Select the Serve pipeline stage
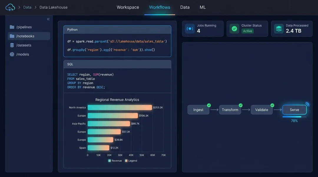318x177 pixels. 294,110
